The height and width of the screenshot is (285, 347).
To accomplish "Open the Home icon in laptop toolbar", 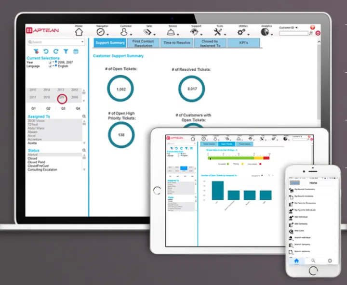I will pos(79,32).
